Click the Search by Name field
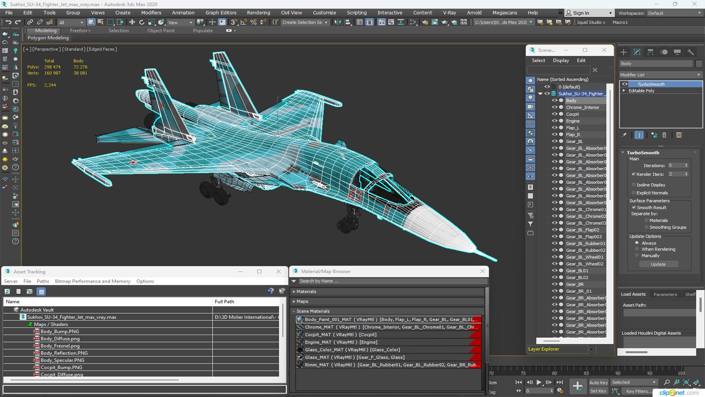 pyautogui.click(x=392, y=281)
